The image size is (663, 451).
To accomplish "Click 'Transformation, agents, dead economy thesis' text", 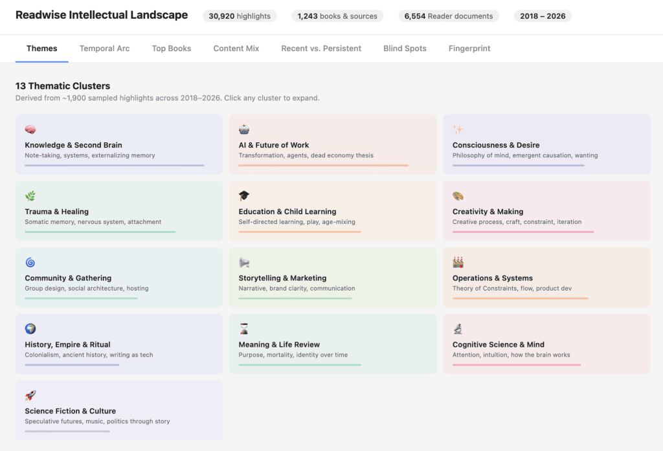I will [306, 155].
